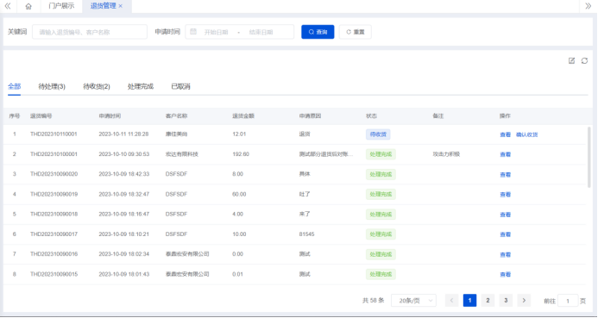The height and width of the screenshot is (318, 598).
Task: Pick the end date field
Action: click(x=261, y=32)
